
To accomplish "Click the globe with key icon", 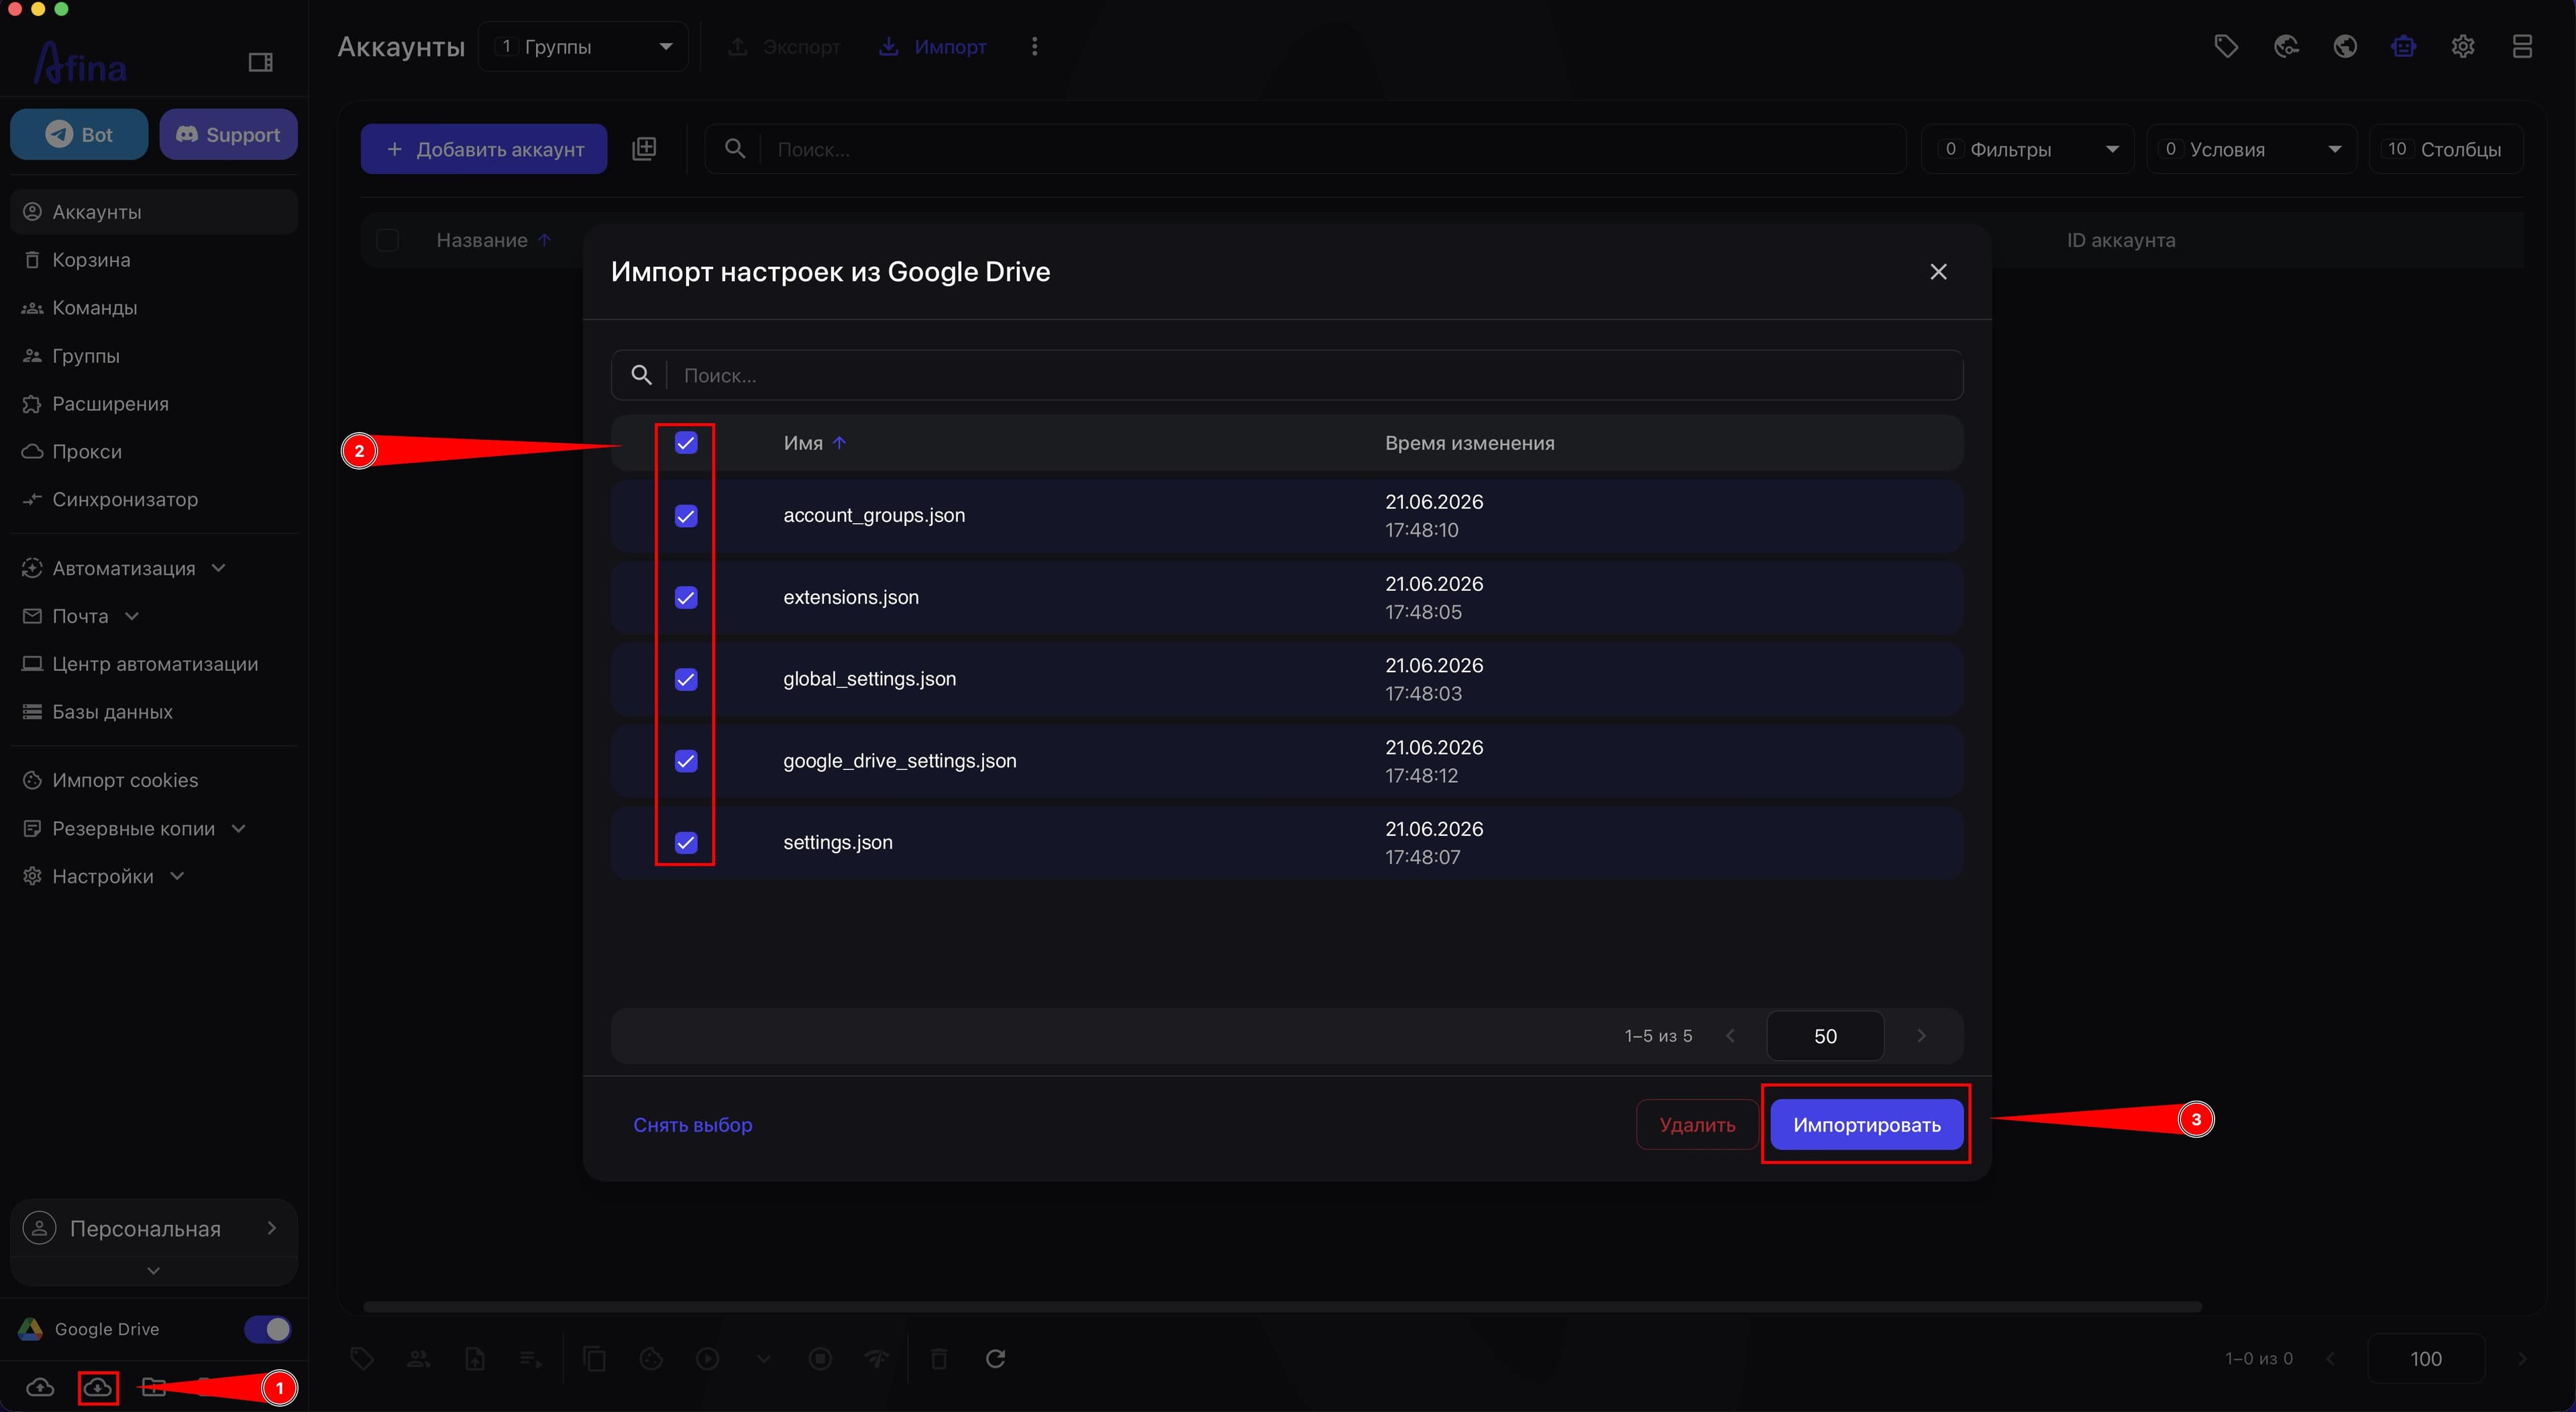I will point(2286,46).
